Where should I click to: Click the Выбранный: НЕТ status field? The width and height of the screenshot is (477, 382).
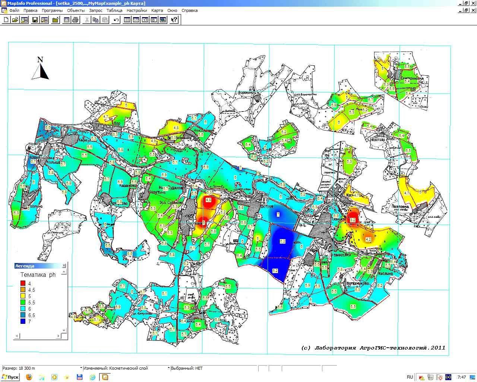(214, 368)
